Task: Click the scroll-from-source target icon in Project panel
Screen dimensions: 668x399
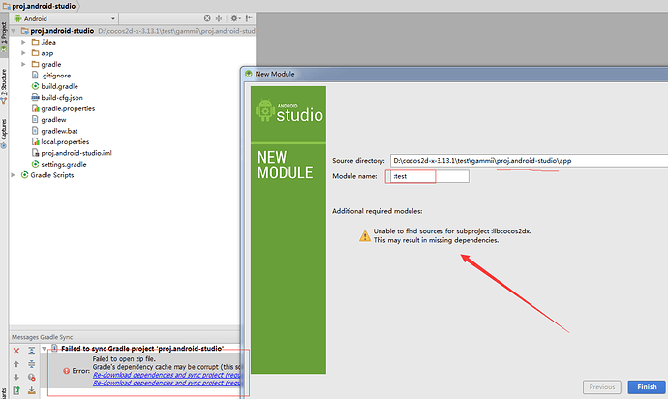Action: point(207,18)
